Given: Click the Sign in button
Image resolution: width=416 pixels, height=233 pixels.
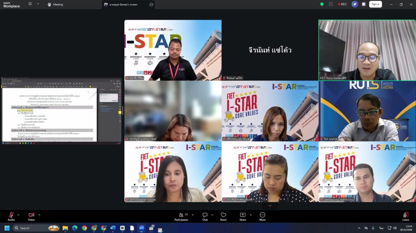Looking at the screenshot, I should pos(375,4).
